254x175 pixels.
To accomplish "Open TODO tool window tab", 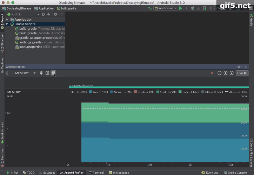I will tap(29, 173).
